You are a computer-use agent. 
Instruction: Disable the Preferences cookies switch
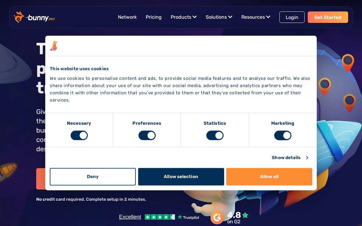(x=147, y=136)
